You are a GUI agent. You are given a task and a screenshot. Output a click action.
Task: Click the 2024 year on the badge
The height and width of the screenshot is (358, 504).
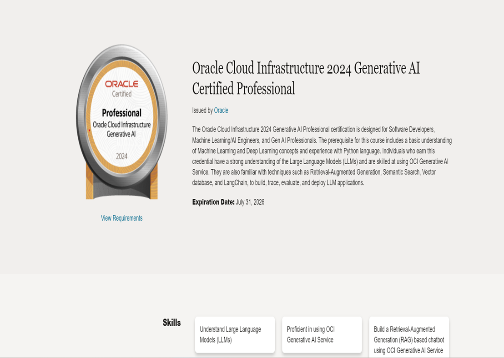coord(121,156)
